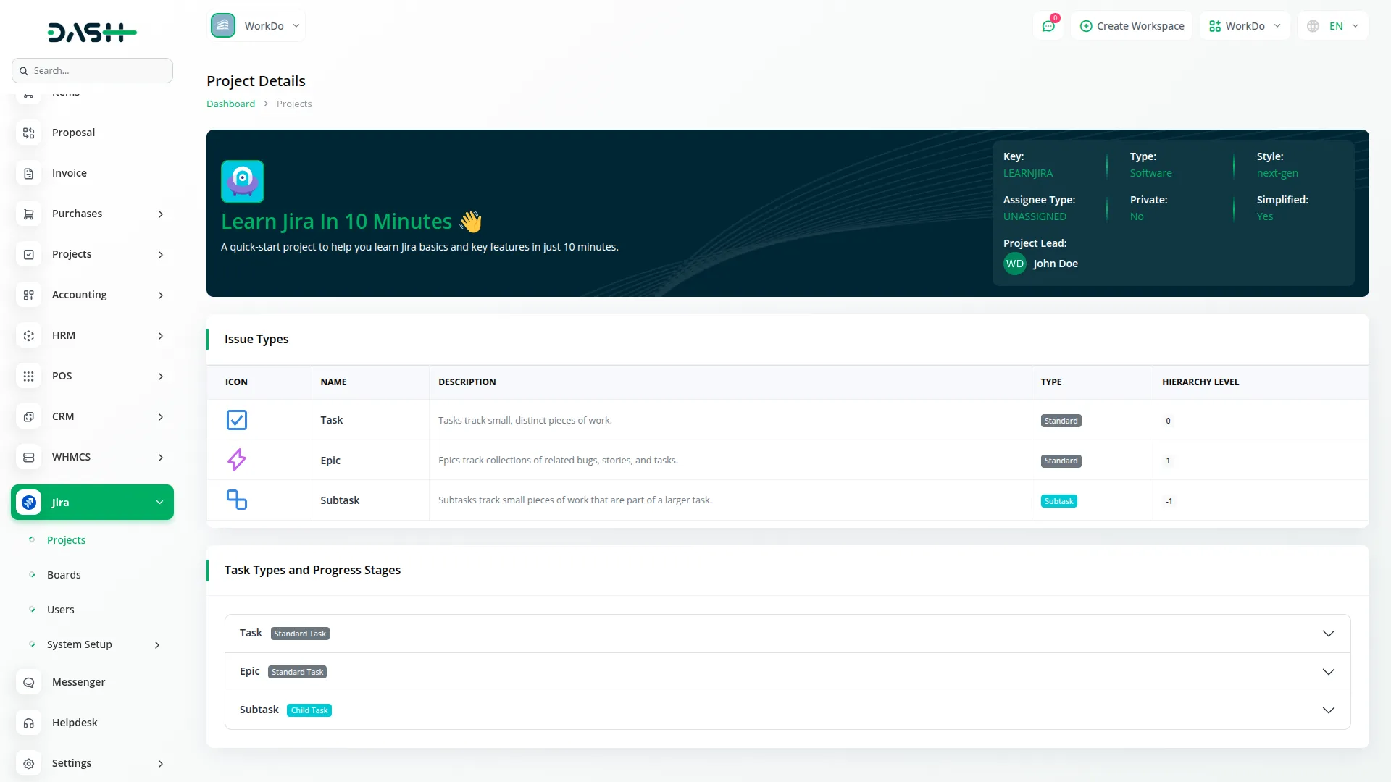
Task: Expand the Epic progress stages row
Action: [1328, 672]
